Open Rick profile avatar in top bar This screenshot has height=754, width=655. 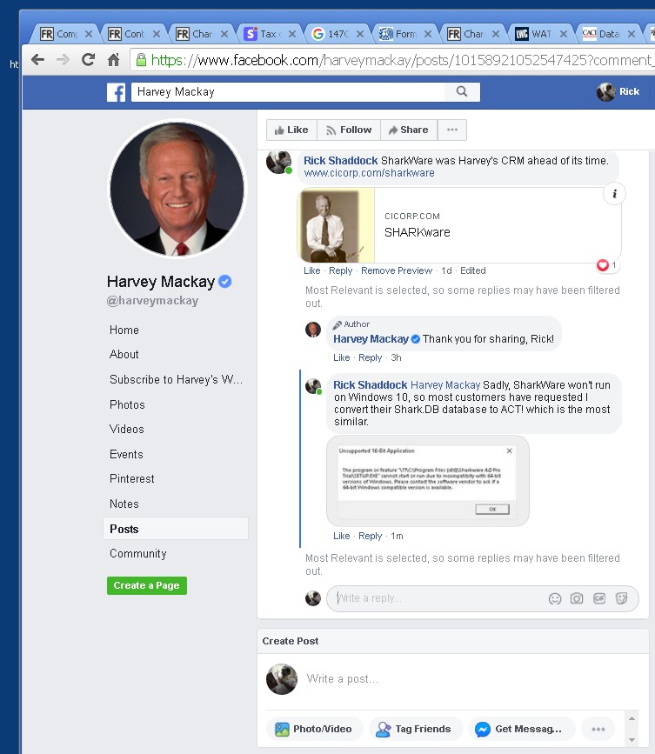pyautogui.click(x=606, y=91)
